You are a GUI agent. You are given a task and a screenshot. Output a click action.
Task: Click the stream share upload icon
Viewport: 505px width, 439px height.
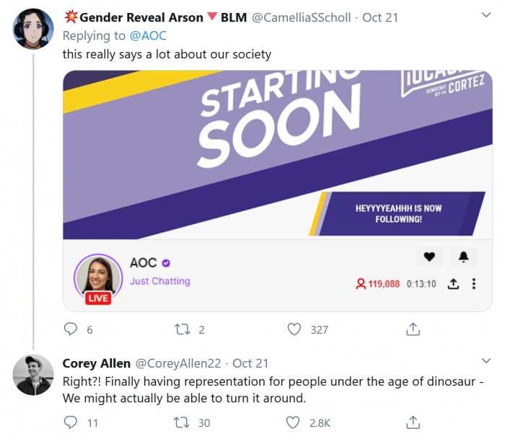point(453,284)
